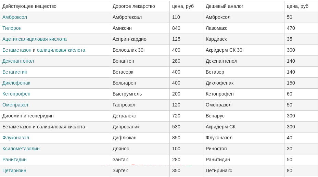Click the Дифлюкан price cell 850
Image resolution: width=318 pixels, height=177 pixels.
coord(186,138)
